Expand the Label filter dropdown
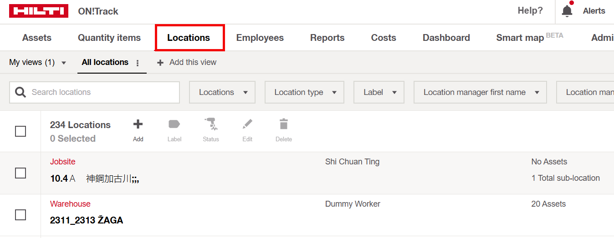The image size is (614, 238). point(379,92)
